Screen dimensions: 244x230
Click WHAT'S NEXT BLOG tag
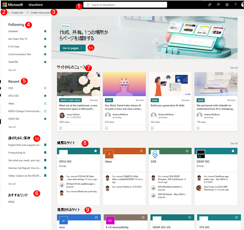tap(70, 101)
